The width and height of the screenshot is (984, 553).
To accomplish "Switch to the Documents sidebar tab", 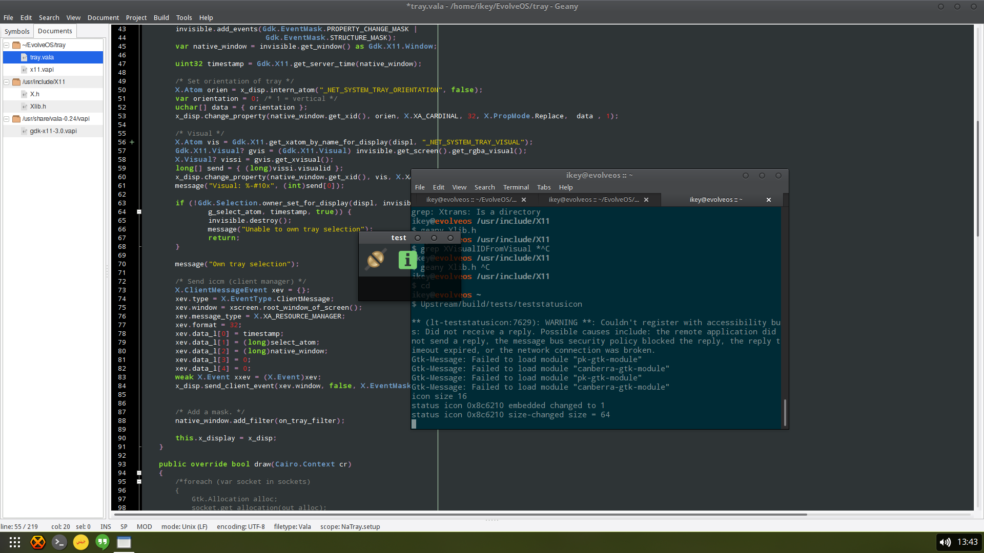I will point(55,31).
